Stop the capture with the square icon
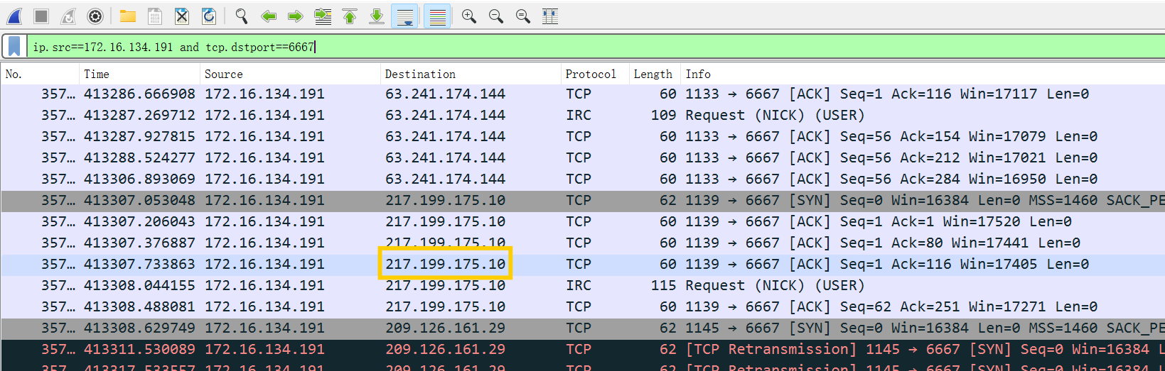1165x371 pixels. (x=41, y=16)
